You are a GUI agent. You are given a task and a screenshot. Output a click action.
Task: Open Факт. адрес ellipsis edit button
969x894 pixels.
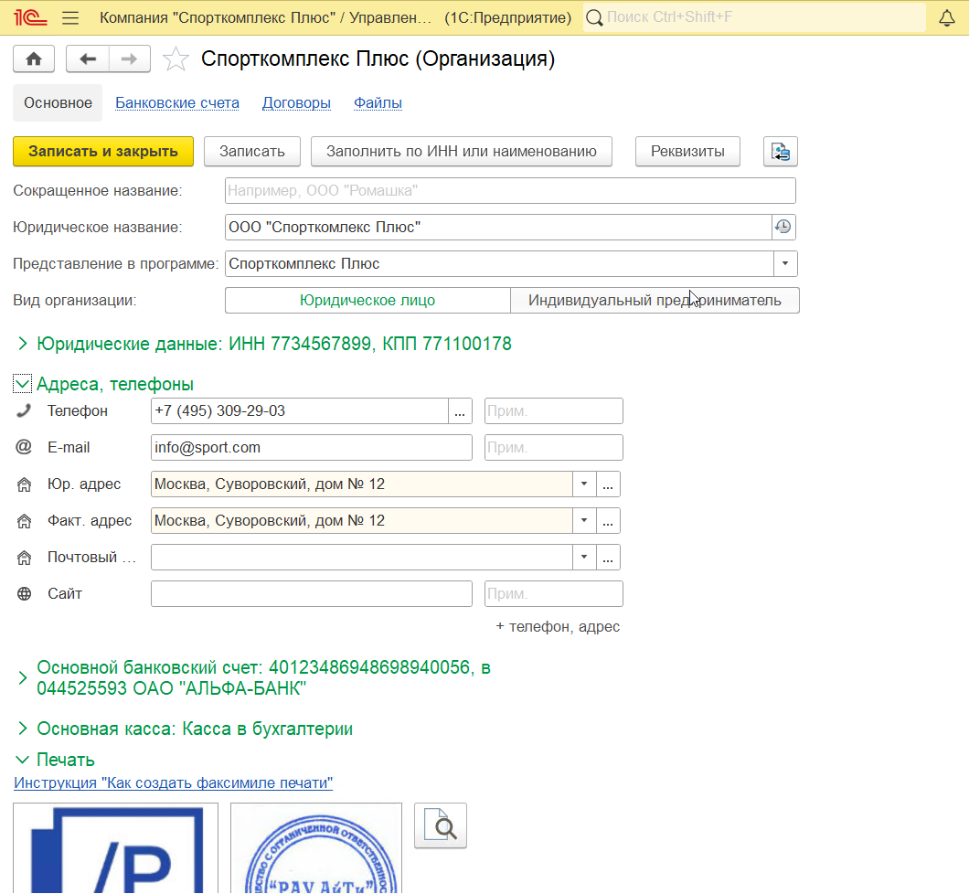[608, 521]
